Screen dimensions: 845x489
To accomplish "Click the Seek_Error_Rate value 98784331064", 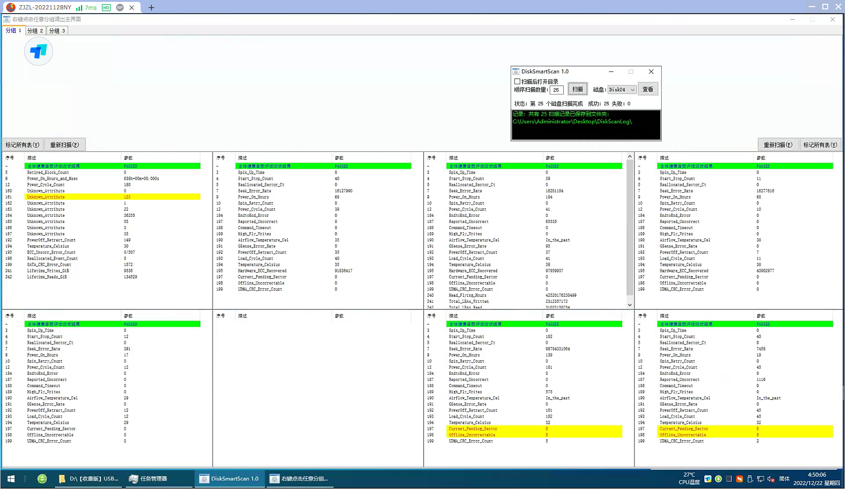I will pos(558,349).
